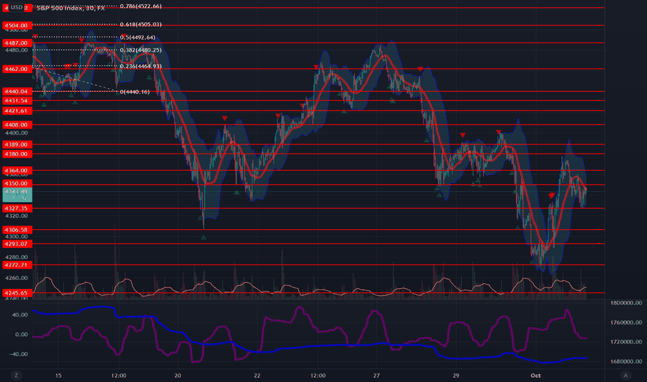Select the 4306.58 price line label
647x382 pixels.
pos(17,230)
